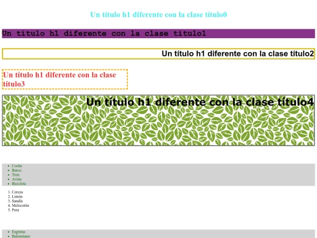The width and height of the screenshot is (317, 238).
Task: Select the list item 'Avión'
Action: (16, 179)
